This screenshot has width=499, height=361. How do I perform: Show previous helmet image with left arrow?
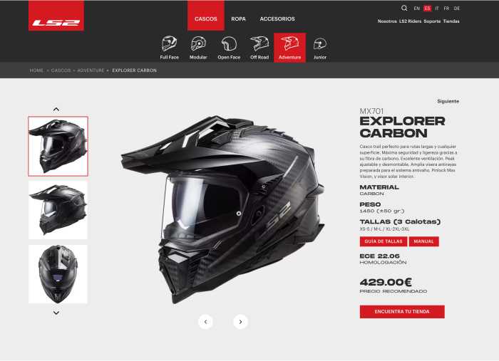click(x=205, y=322)
